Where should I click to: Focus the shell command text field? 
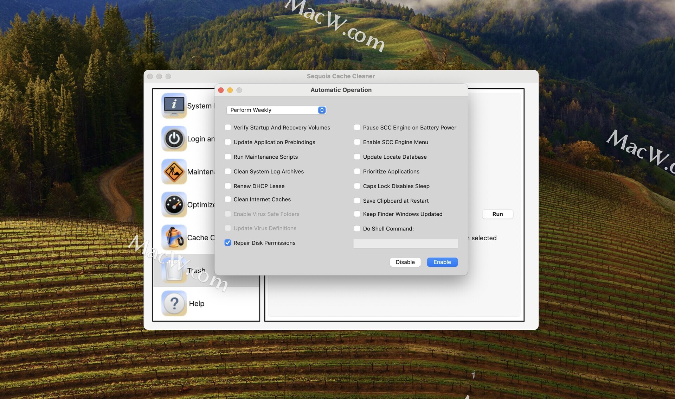click(405, 243)
